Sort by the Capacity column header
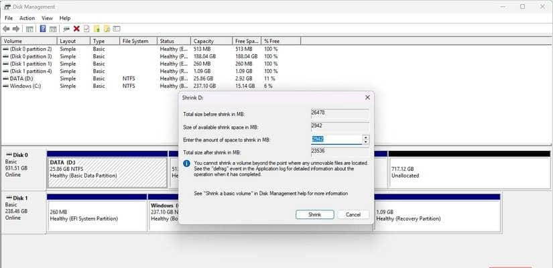Screen dimensions: 553x268 [212, 41]
